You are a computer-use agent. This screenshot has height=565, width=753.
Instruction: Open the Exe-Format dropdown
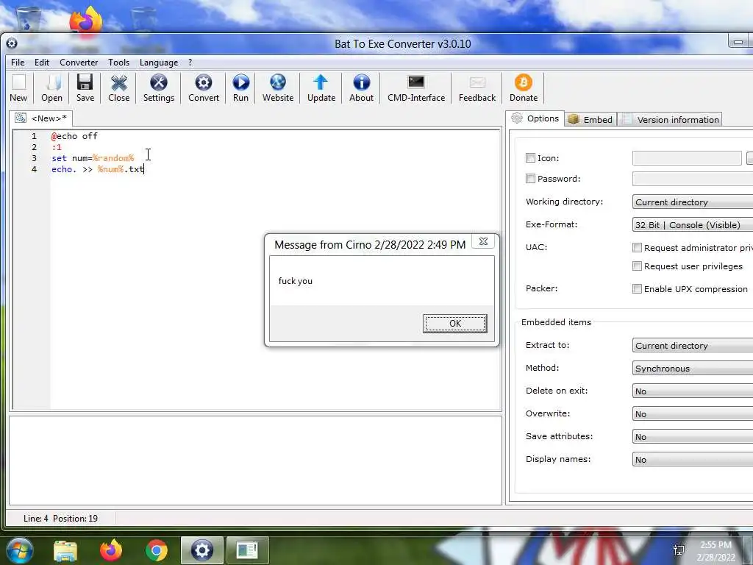[693, 224]
